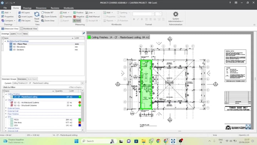Viewport: 257px width, 145px height.
Task: Click the UOM column header in drawings list
Action: [x=79, y=38]
